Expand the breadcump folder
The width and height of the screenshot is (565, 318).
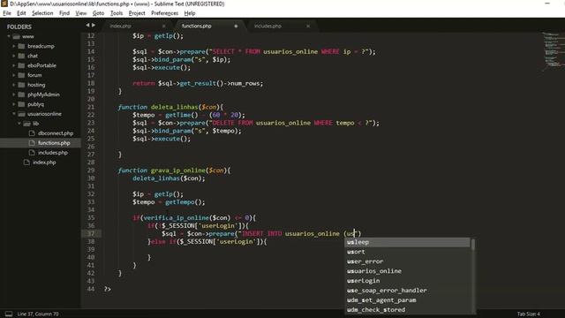(14, 46)
